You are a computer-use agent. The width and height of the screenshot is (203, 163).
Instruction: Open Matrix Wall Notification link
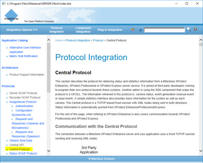(x=23, y=56)
